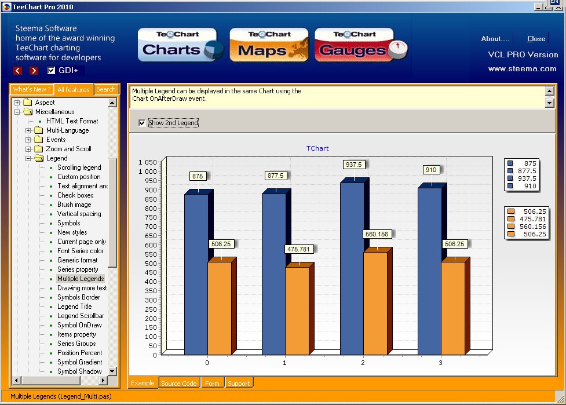Uncheck Show 2nd Legend checkbox

pyautogui.click(x=142, y=123)
